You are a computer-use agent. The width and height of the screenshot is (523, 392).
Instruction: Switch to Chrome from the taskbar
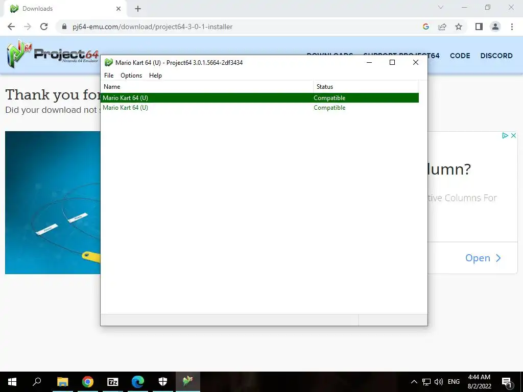[x=87, y=382]
